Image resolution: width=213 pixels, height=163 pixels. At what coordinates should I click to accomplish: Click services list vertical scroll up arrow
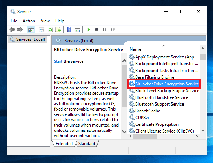[x=203, y=48]
